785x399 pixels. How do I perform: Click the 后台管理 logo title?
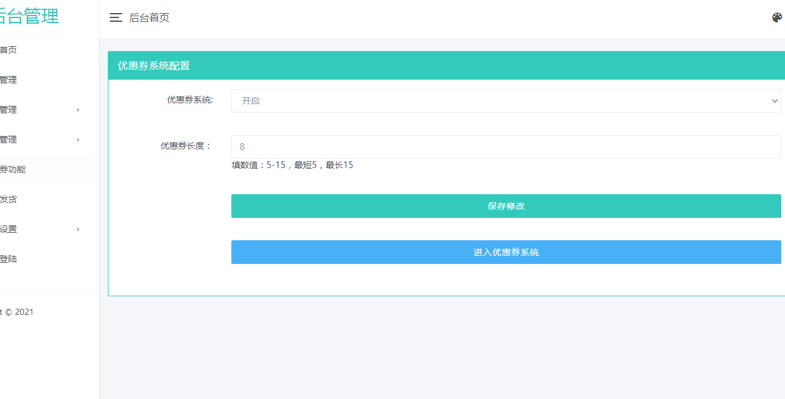pos(28,17)
